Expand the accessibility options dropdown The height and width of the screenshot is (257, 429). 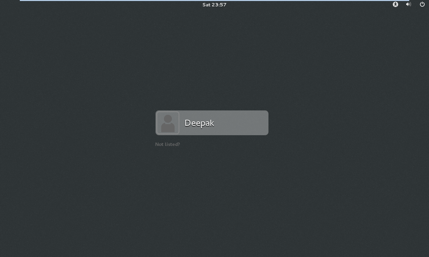(x=395, y=4)
